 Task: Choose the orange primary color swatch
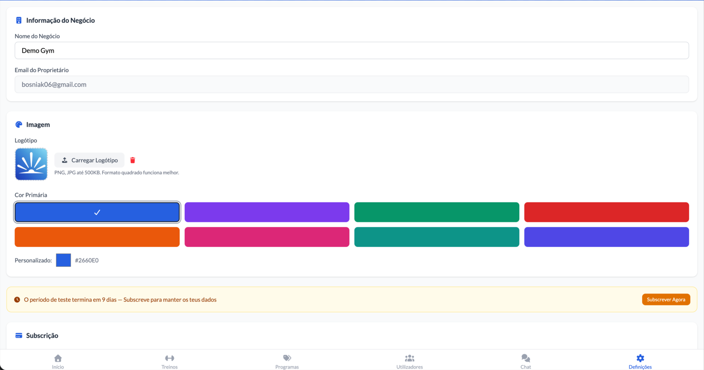click(x=97, y=237)
